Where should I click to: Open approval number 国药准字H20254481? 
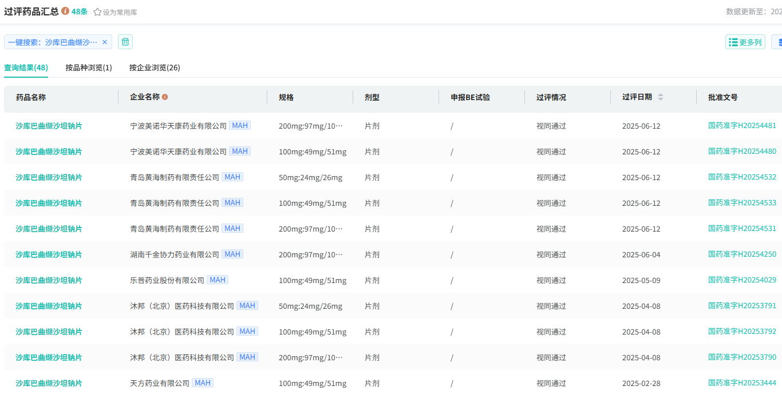(x=742, y=125)
